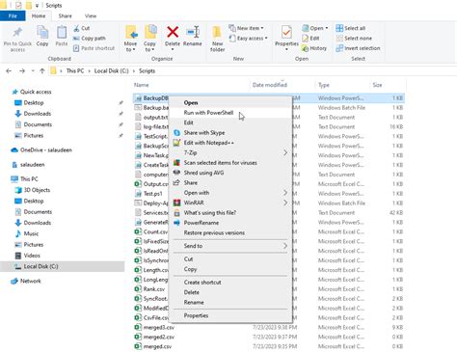Select Music in navigation pane

tap(31, 233)
